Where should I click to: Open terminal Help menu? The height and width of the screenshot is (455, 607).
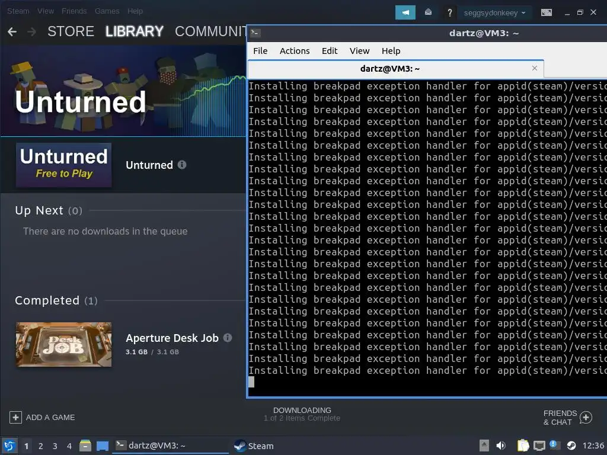[391, 51]
